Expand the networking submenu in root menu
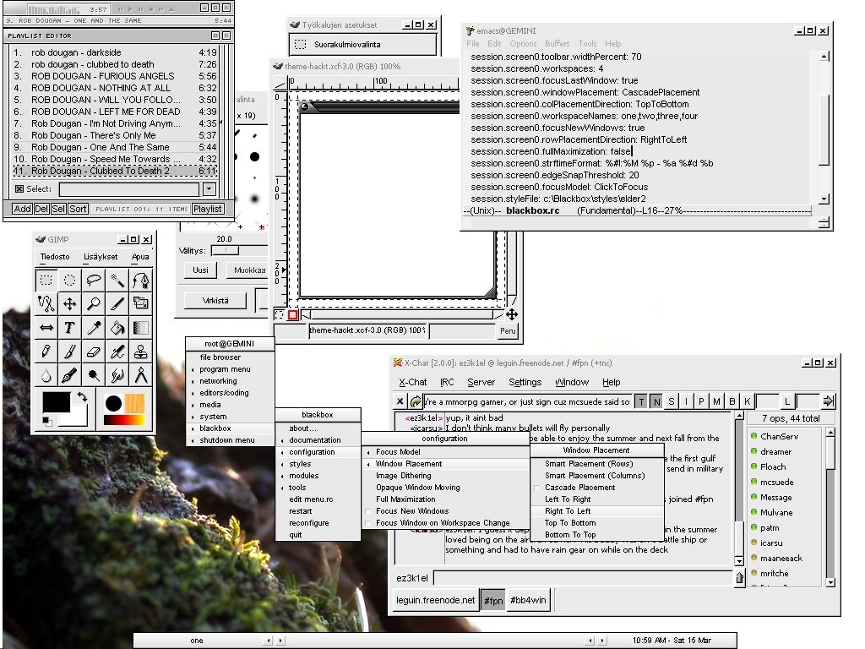 click(230, 381)
